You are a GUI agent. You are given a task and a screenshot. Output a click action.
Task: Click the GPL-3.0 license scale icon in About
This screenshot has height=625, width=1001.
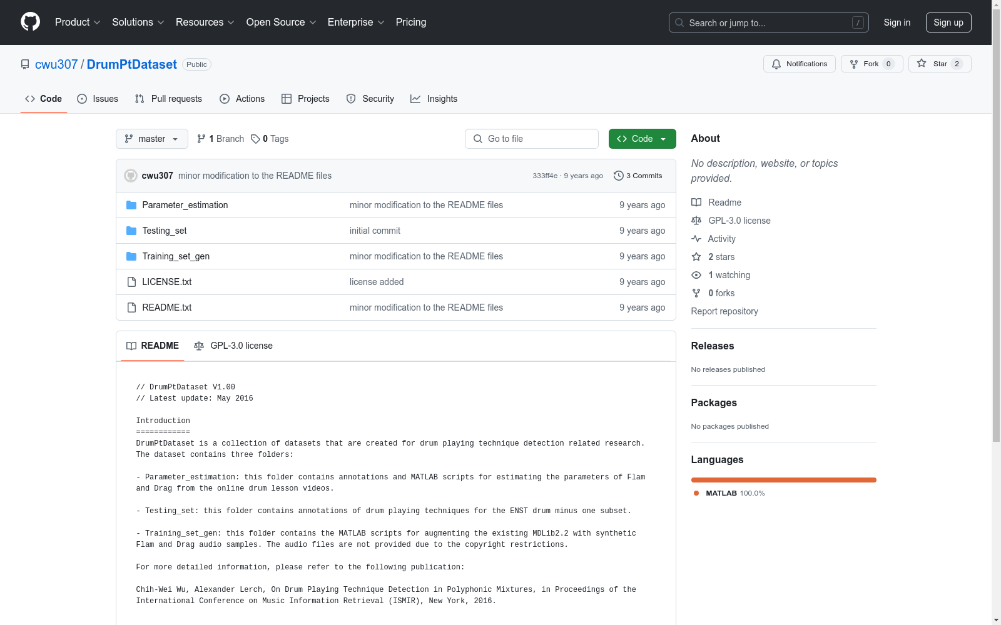tap(696, 221)
